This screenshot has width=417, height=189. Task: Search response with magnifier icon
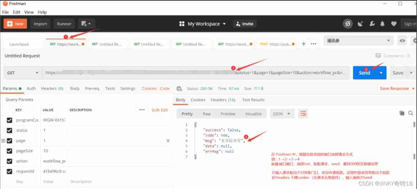411,113
